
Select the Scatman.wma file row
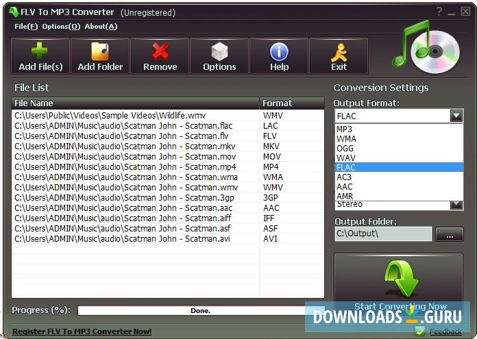(x=168, y=177)
